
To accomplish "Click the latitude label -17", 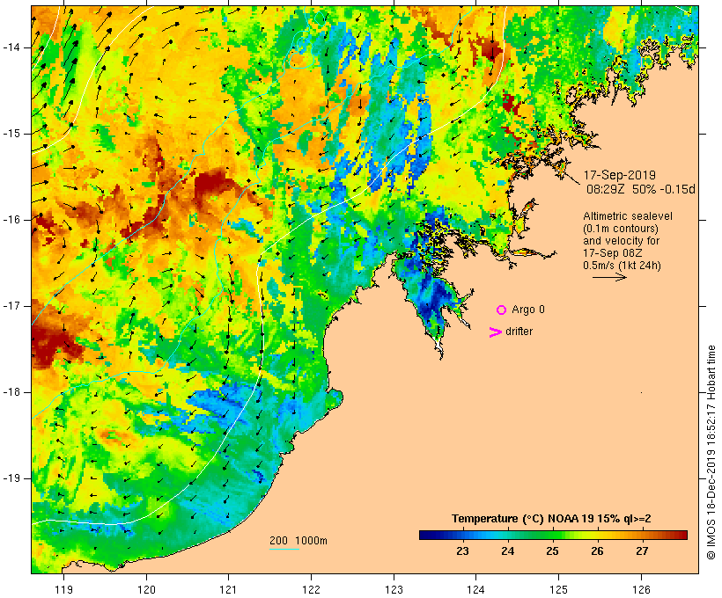I will click(x=11, y=306).
